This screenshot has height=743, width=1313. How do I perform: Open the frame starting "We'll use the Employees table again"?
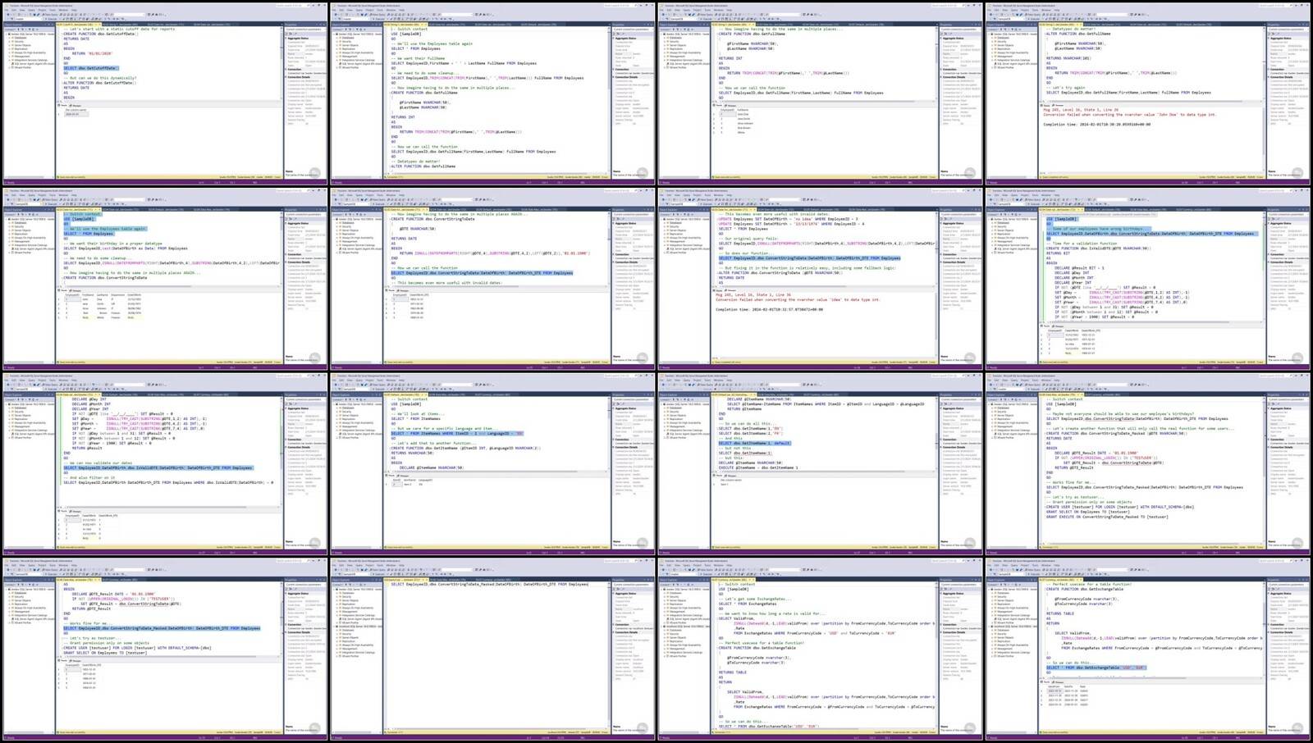coord(493,93)
